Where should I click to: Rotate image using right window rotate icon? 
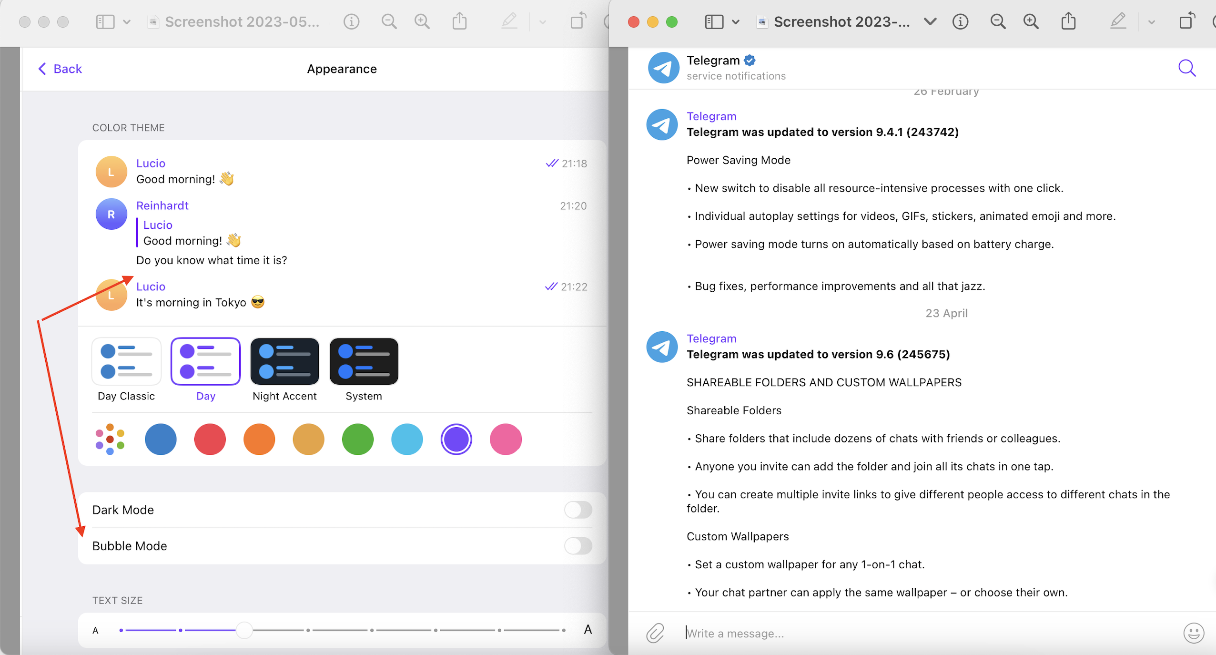(x=1186, y=21)
